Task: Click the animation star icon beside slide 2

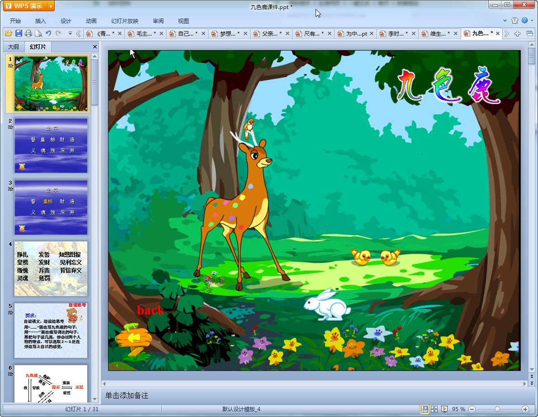Action: (x=10, y=127)
